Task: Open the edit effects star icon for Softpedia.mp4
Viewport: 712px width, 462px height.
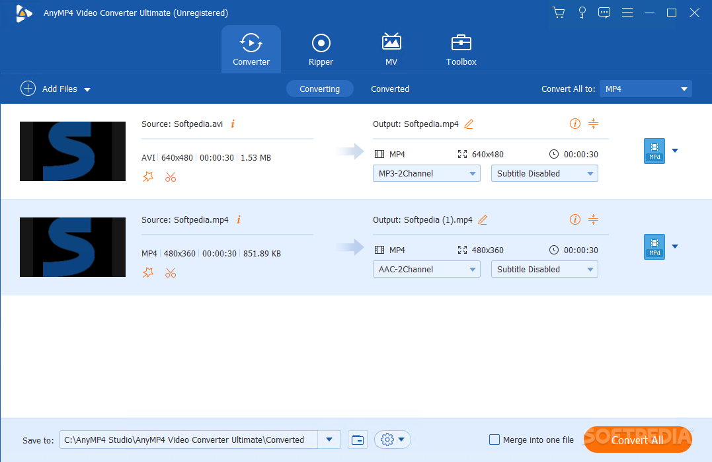Action: coord(148,272)
